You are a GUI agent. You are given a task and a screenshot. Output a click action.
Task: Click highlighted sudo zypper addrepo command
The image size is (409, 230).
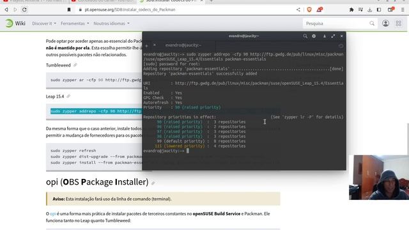(x=96, y=111)
